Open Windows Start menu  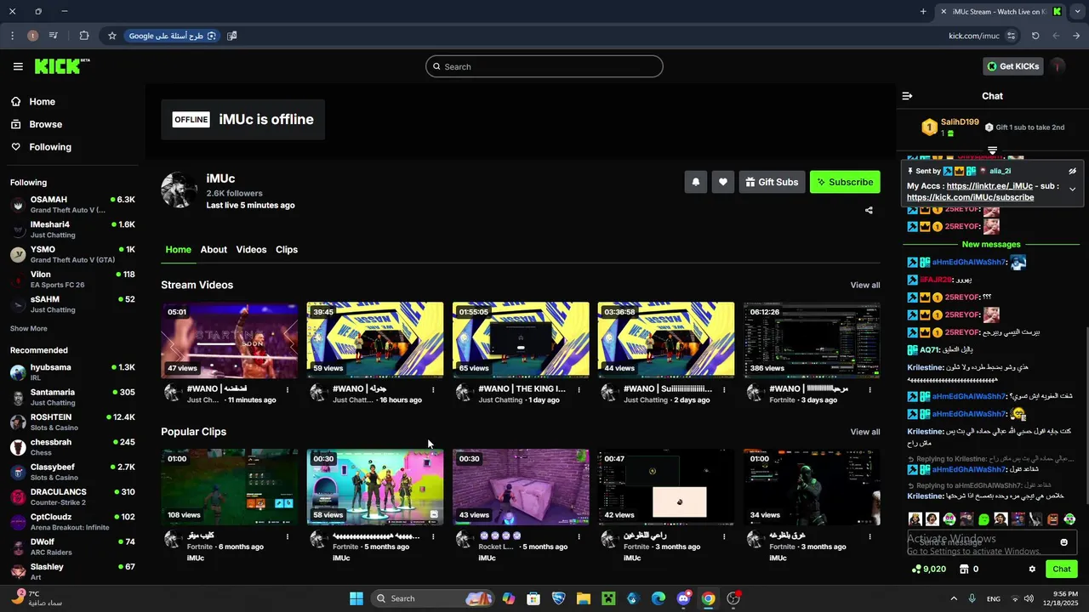(356, 598)
